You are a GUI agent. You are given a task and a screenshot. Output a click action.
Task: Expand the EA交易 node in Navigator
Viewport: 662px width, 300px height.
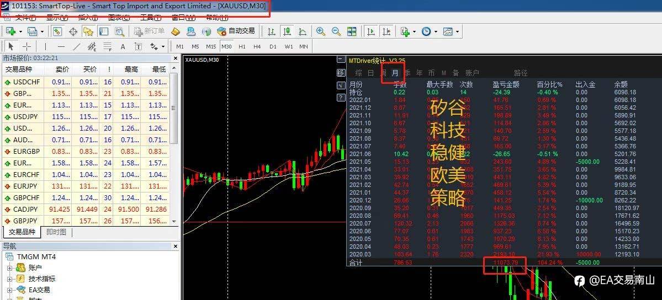pyautogui.click(x=10, y=290)
